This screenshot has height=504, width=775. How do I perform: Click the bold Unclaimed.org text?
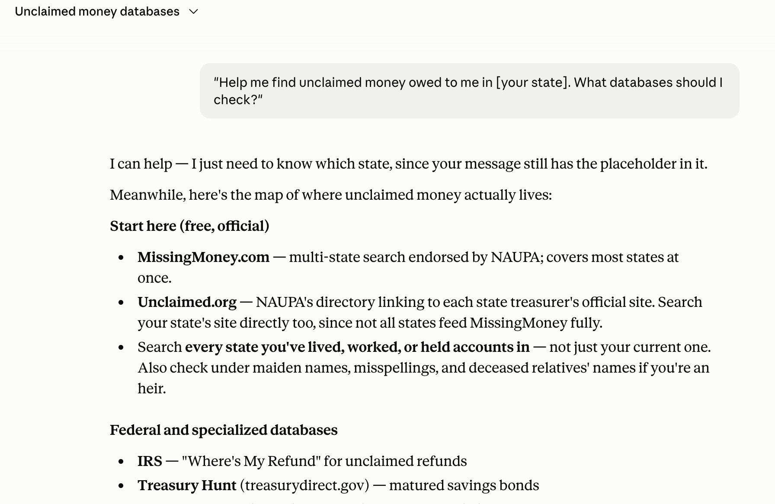coord(187,302)
